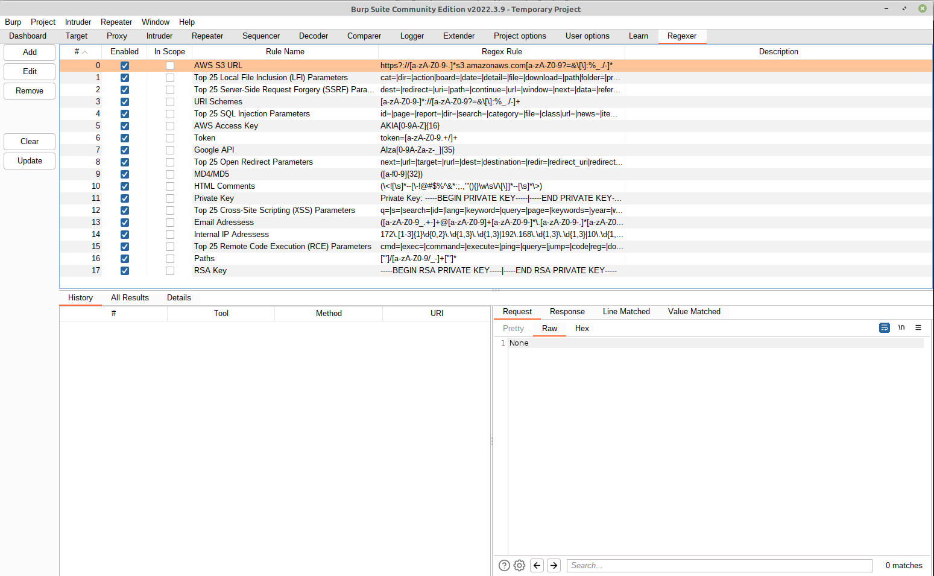Sort by # column arrow
Image resolution: width=934 pixels, height=576 pixels.
[85, 52]
